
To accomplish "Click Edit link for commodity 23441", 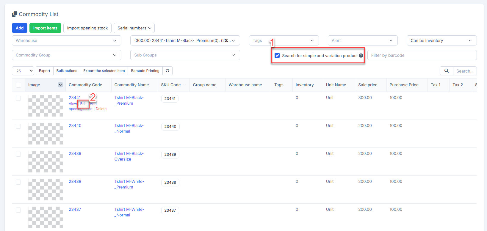I will coord(83,104).
